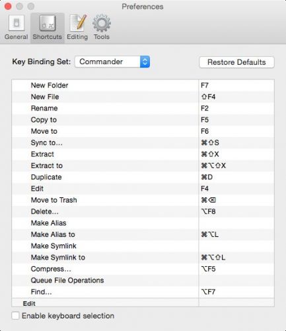This screenshot has width=286, height=331.
Task: Enable keyboard selection checkbox
Action: pyautogui.click(x=15, y=316)
